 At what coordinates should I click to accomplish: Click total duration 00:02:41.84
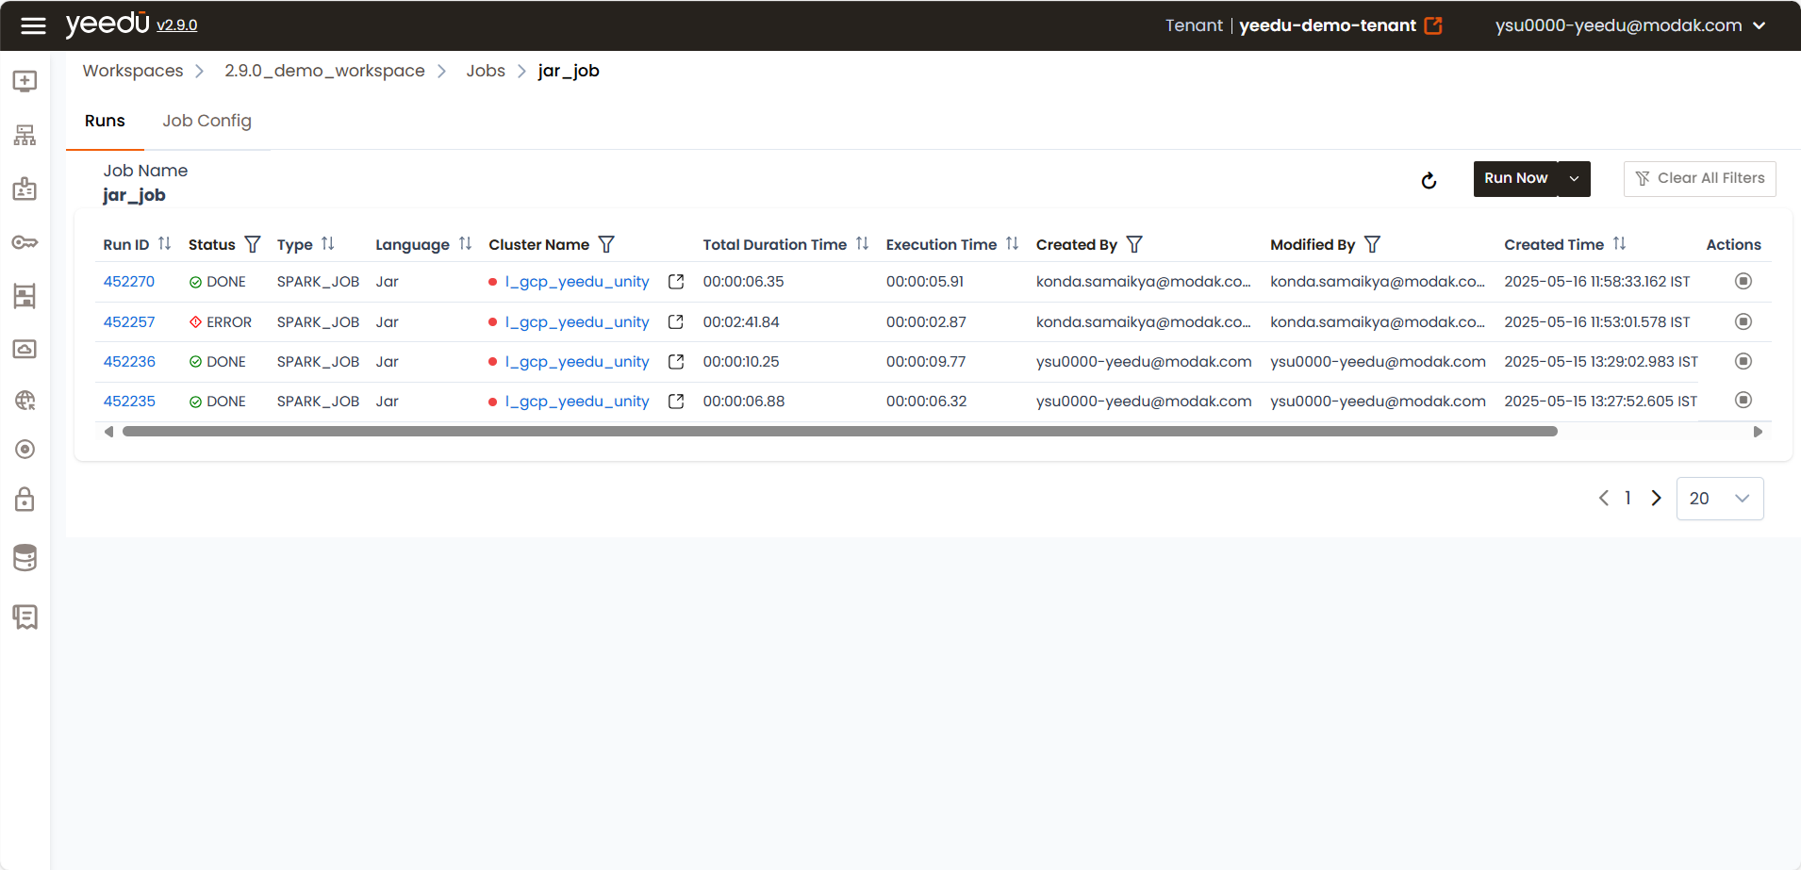[x=741, y=322]
